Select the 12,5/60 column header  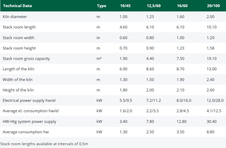pyautogui.click(x=153, y=6)
